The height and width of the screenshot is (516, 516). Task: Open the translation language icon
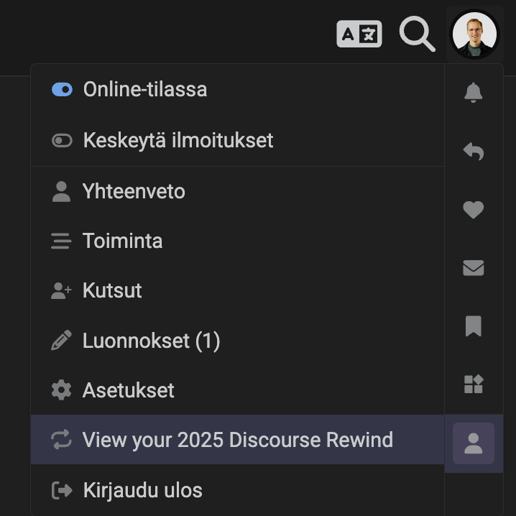359,34
